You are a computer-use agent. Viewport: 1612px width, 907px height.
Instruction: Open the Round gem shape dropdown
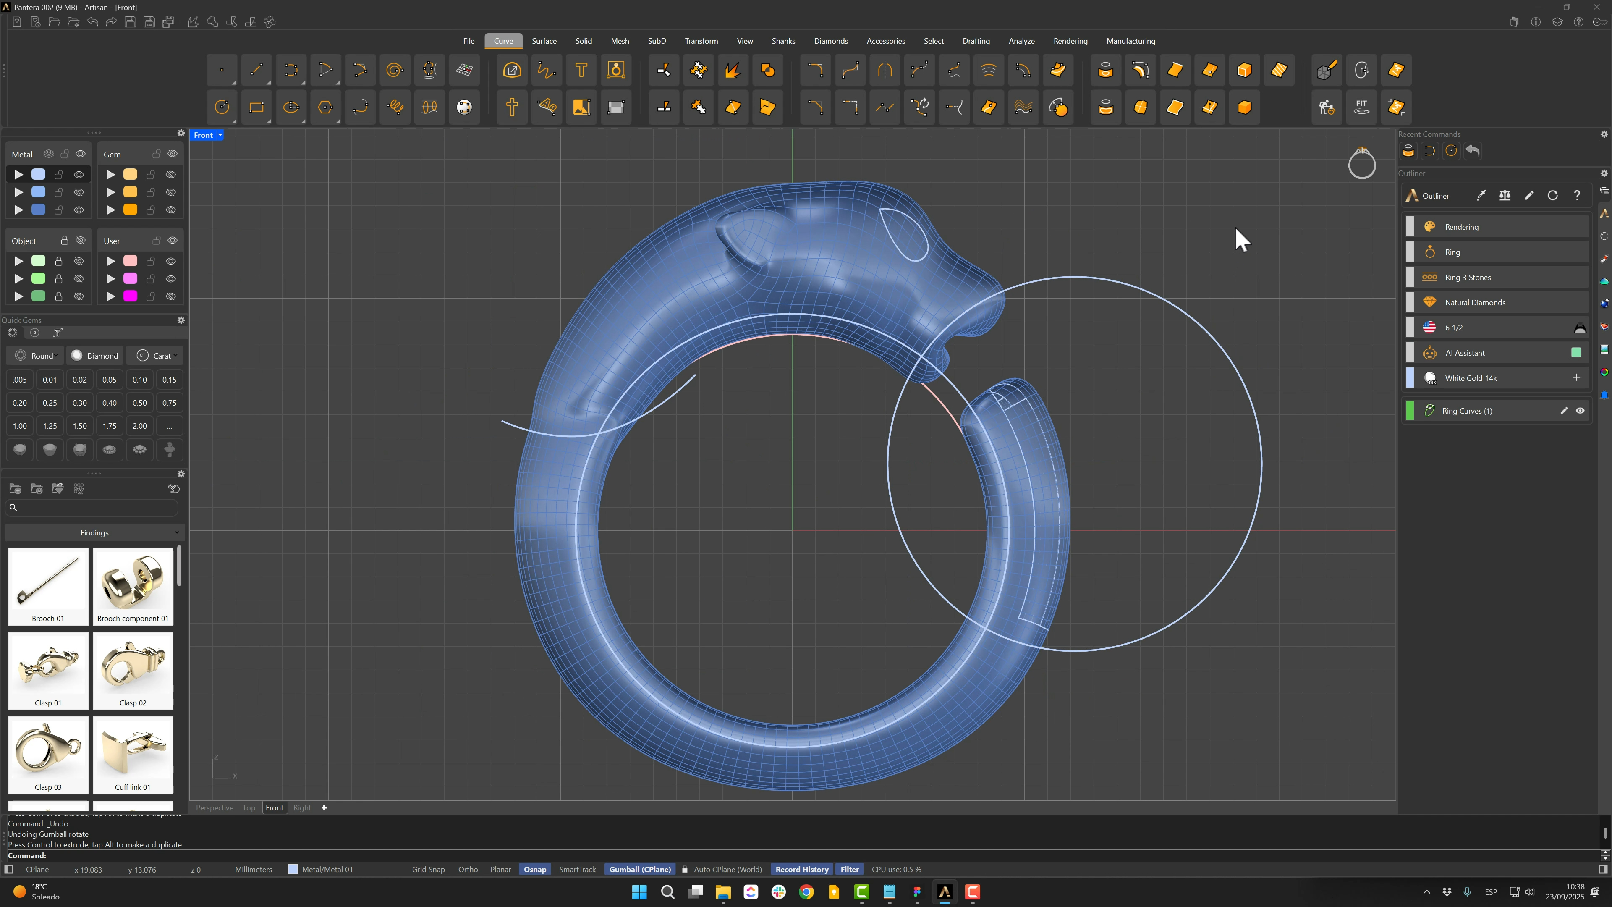(x=36, y=356)
